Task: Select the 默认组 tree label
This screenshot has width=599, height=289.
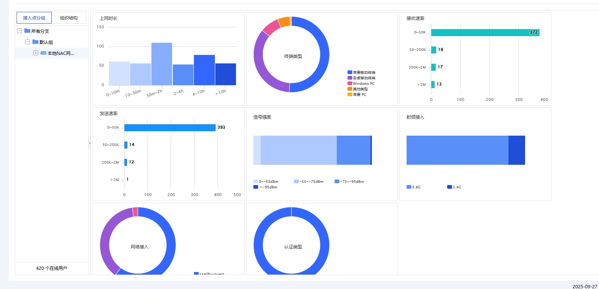Action: pos(46,42)
